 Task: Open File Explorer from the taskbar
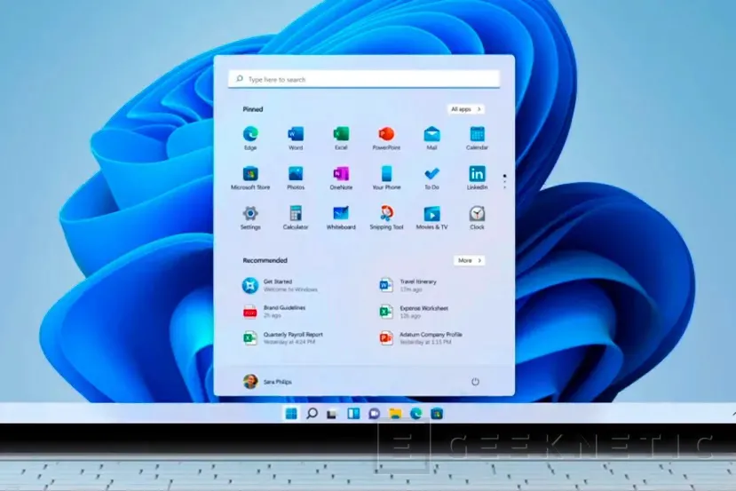395,414
